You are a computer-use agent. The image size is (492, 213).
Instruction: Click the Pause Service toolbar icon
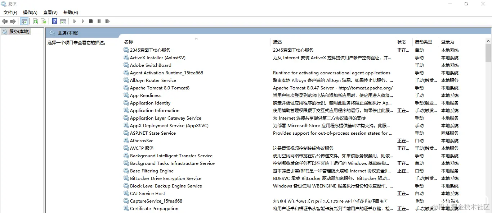click(x=99, y=21)
